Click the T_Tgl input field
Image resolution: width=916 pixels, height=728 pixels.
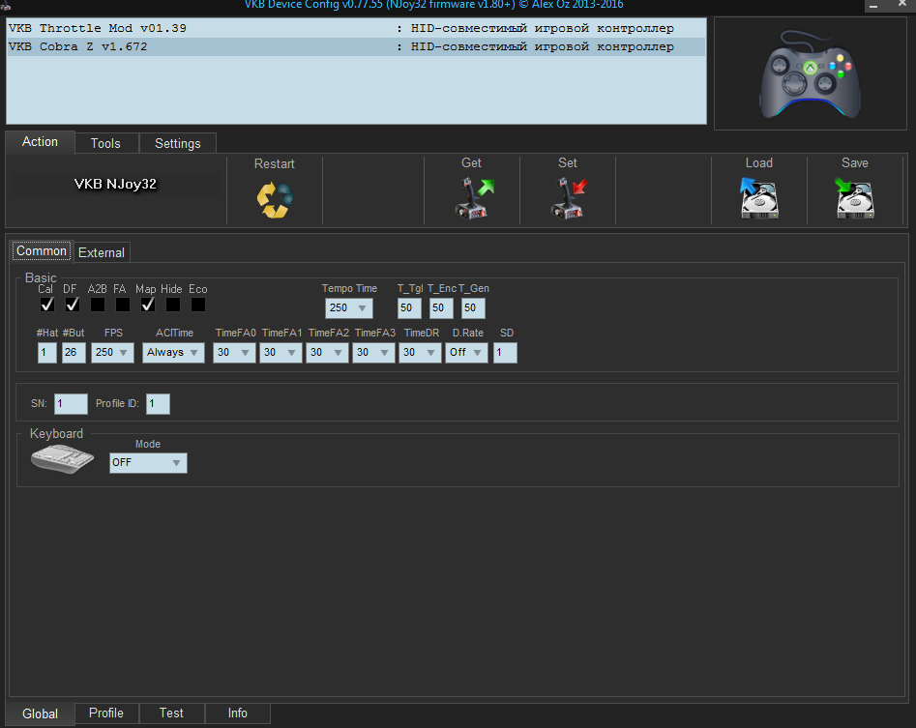pos(409,308)
